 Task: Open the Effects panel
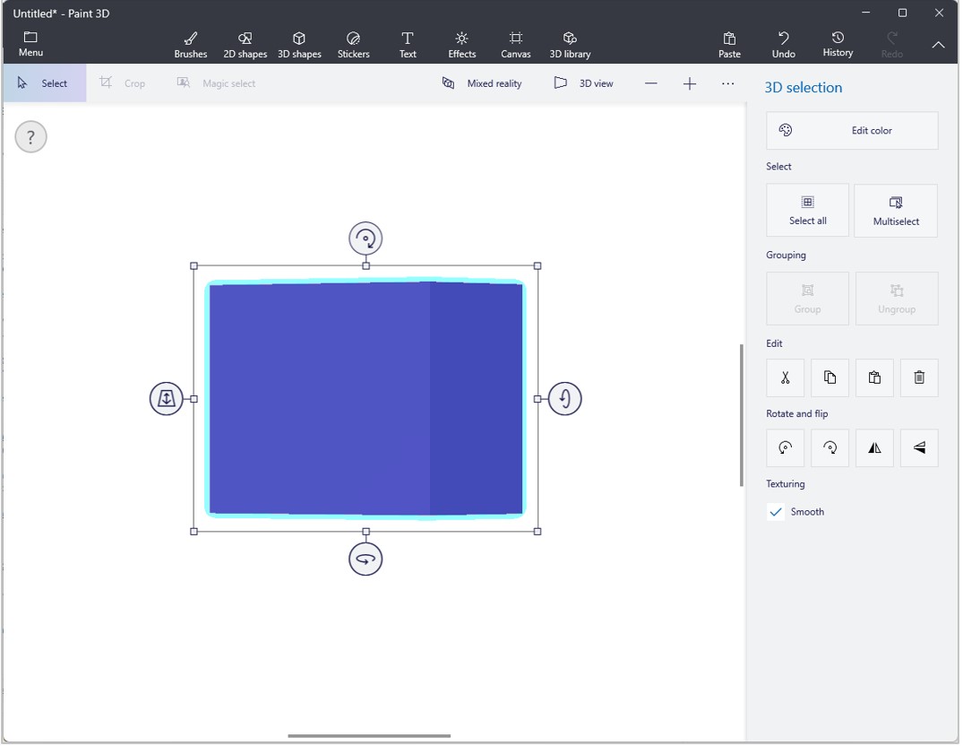461,42
